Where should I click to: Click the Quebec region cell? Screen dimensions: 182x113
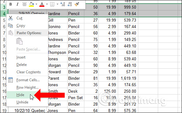[38, 111]
